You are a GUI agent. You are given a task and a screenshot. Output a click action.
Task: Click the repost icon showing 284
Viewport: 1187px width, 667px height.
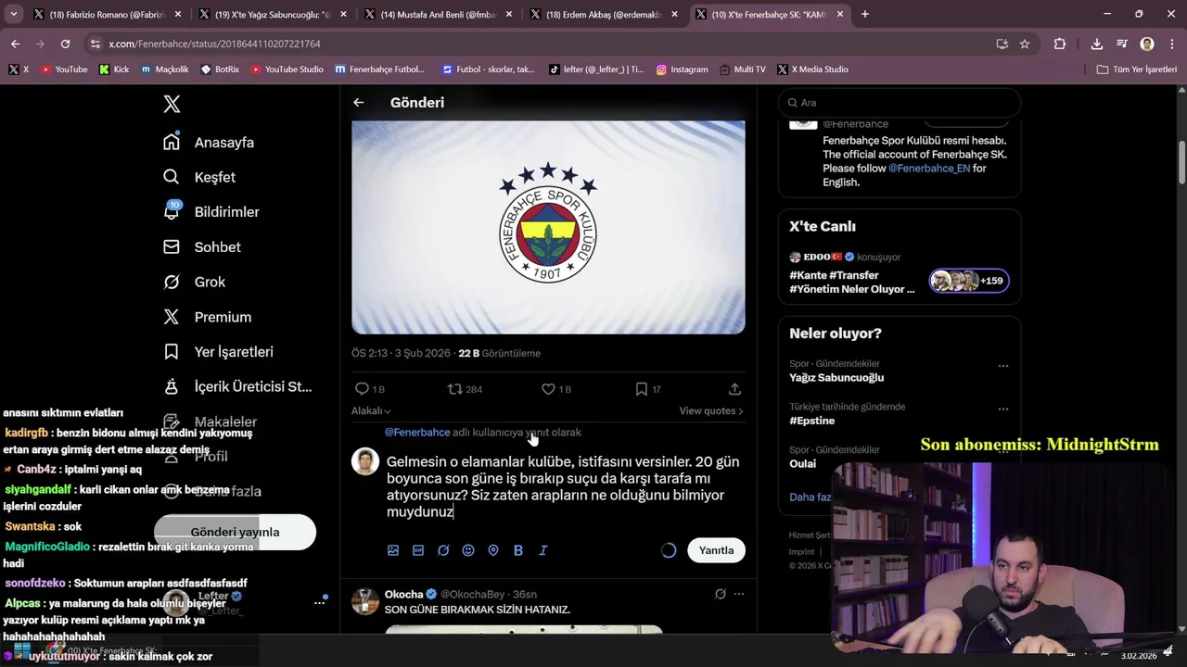click(454, 389)
